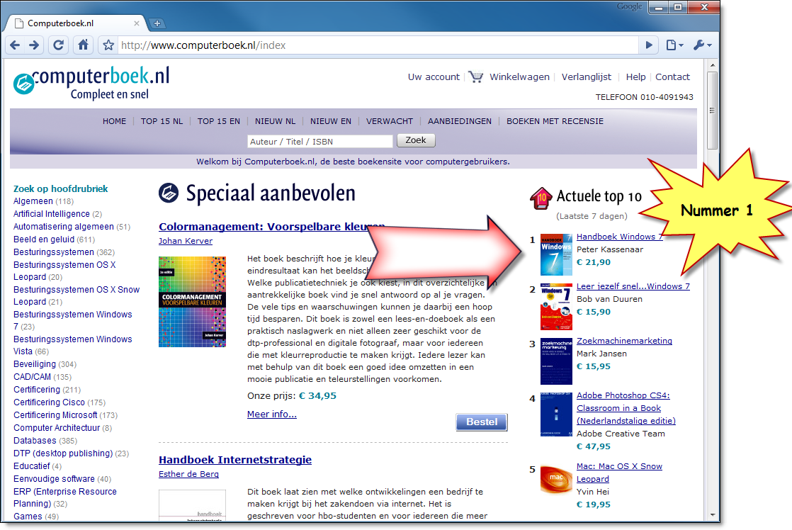Click the Meer info... link
This screenshot has width=792, height=530.
tap(272, 415)
